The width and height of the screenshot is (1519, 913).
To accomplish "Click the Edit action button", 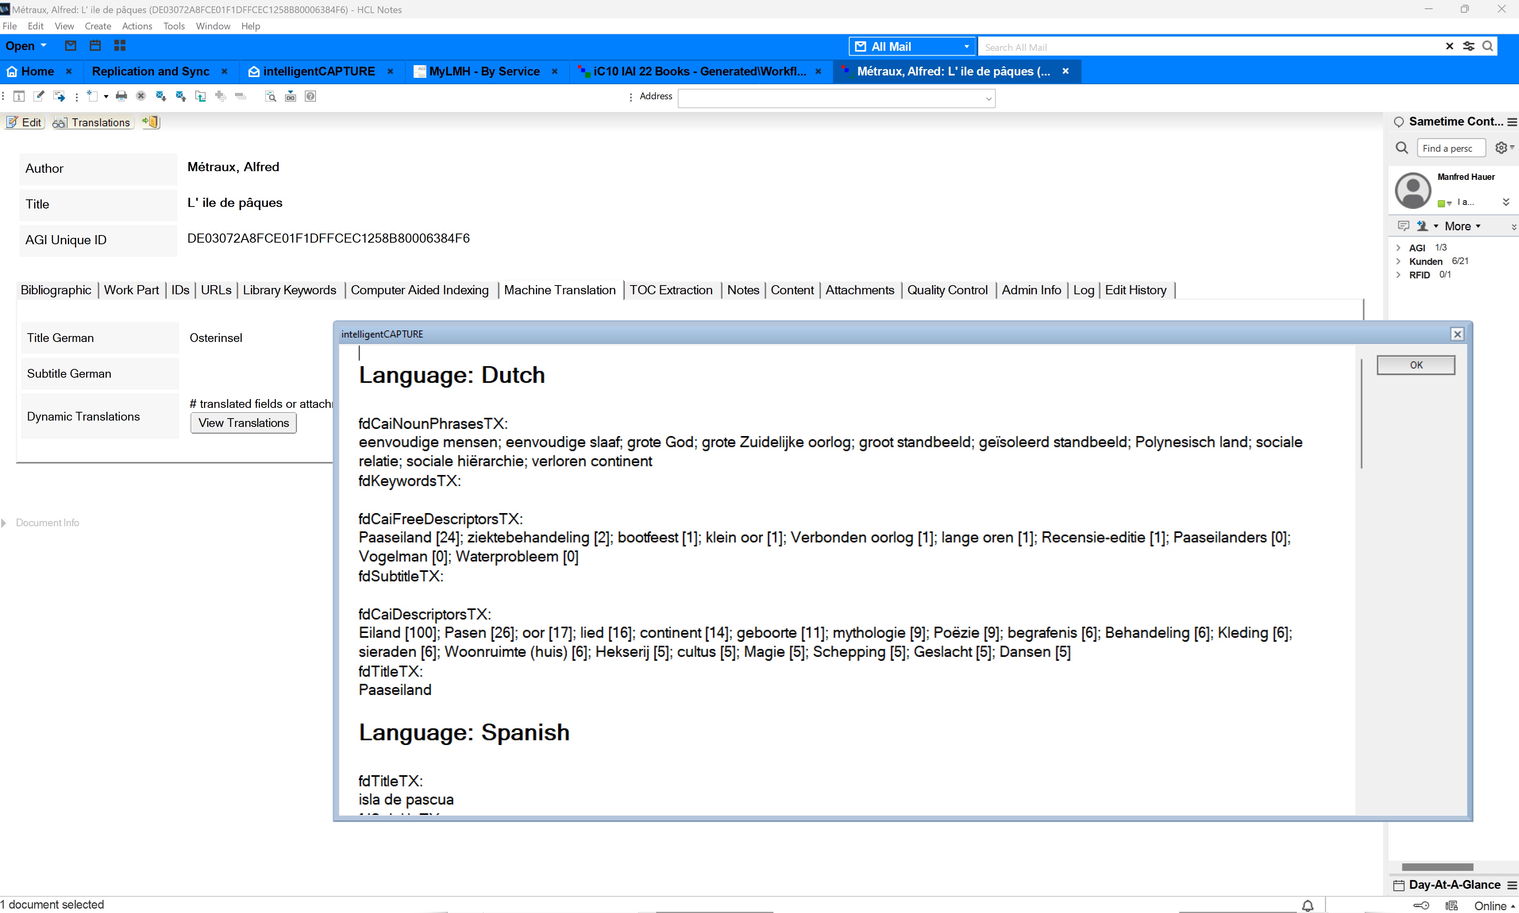I will click(25, 122).
